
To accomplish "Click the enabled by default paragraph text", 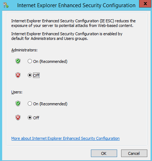I will pyautogui.click(x=67, y=36).
